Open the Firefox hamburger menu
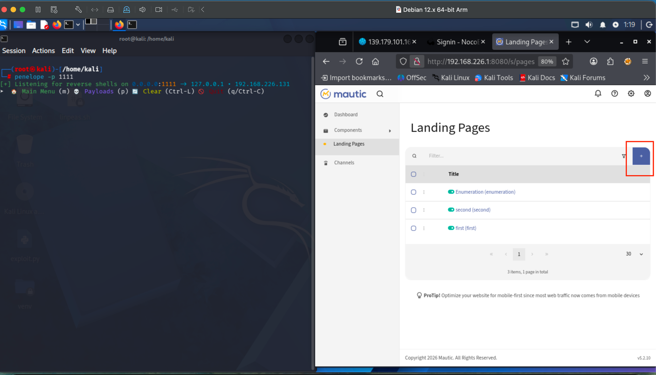Screen dimensions: 656x375 tap(645, 61)
